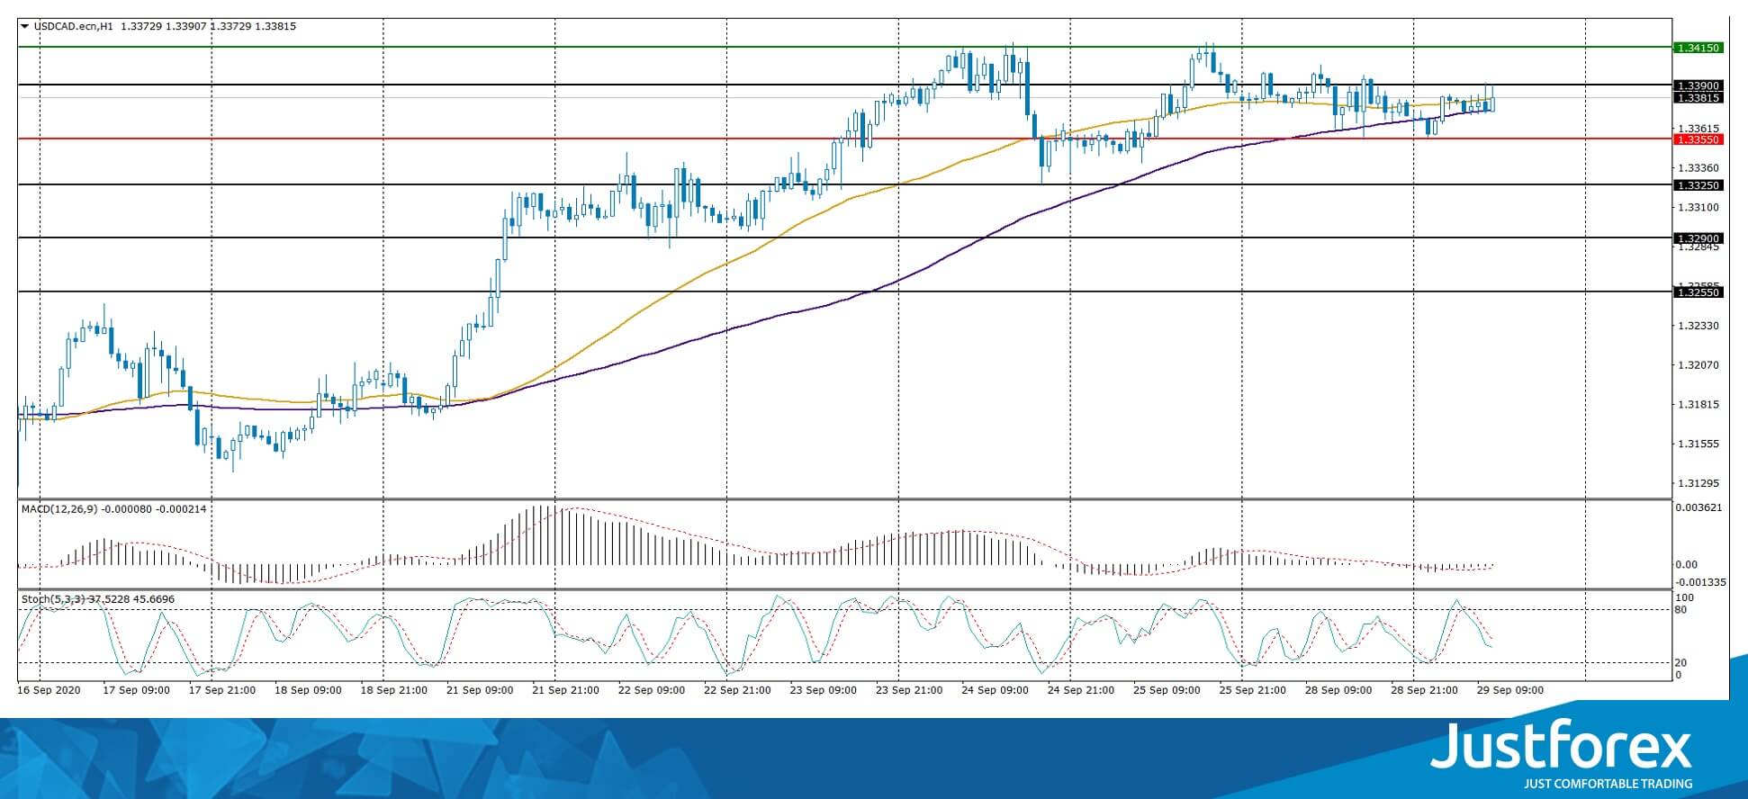Click the 23 Sep 09:00 time label
The height and width of the screenshot is (799, 1748).
[824, 691]
